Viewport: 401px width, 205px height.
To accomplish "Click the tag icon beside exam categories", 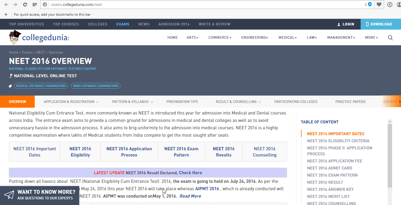I will point(10,86).
